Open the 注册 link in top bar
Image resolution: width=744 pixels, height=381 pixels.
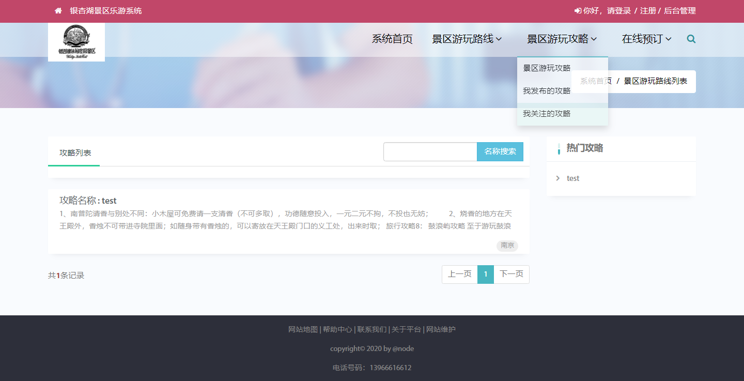click(x=648, y=11)
